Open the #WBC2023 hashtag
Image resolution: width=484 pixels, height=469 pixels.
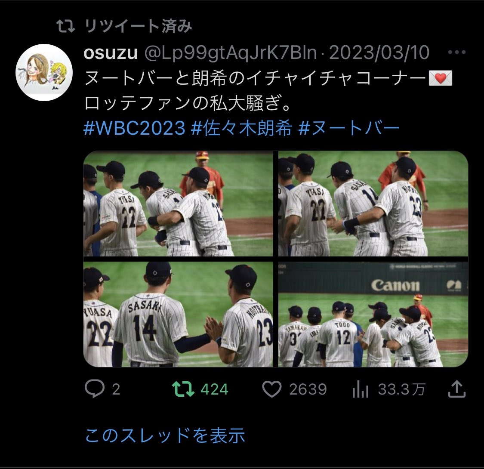point(134,128)
